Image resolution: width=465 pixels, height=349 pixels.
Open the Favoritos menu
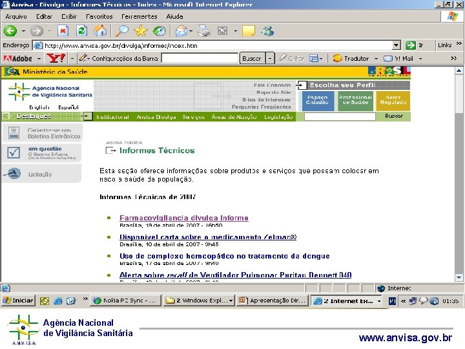[99, 17]
